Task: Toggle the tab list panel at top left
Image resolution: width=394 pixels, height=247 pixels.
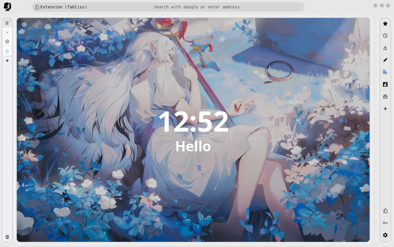Action: [7, 23]
